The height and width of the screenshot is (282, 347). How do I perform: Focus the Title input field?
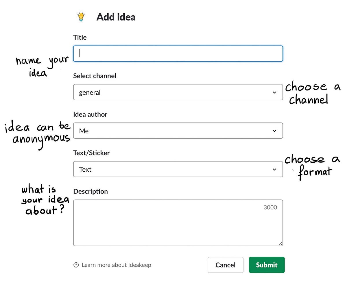pos(178,54)
